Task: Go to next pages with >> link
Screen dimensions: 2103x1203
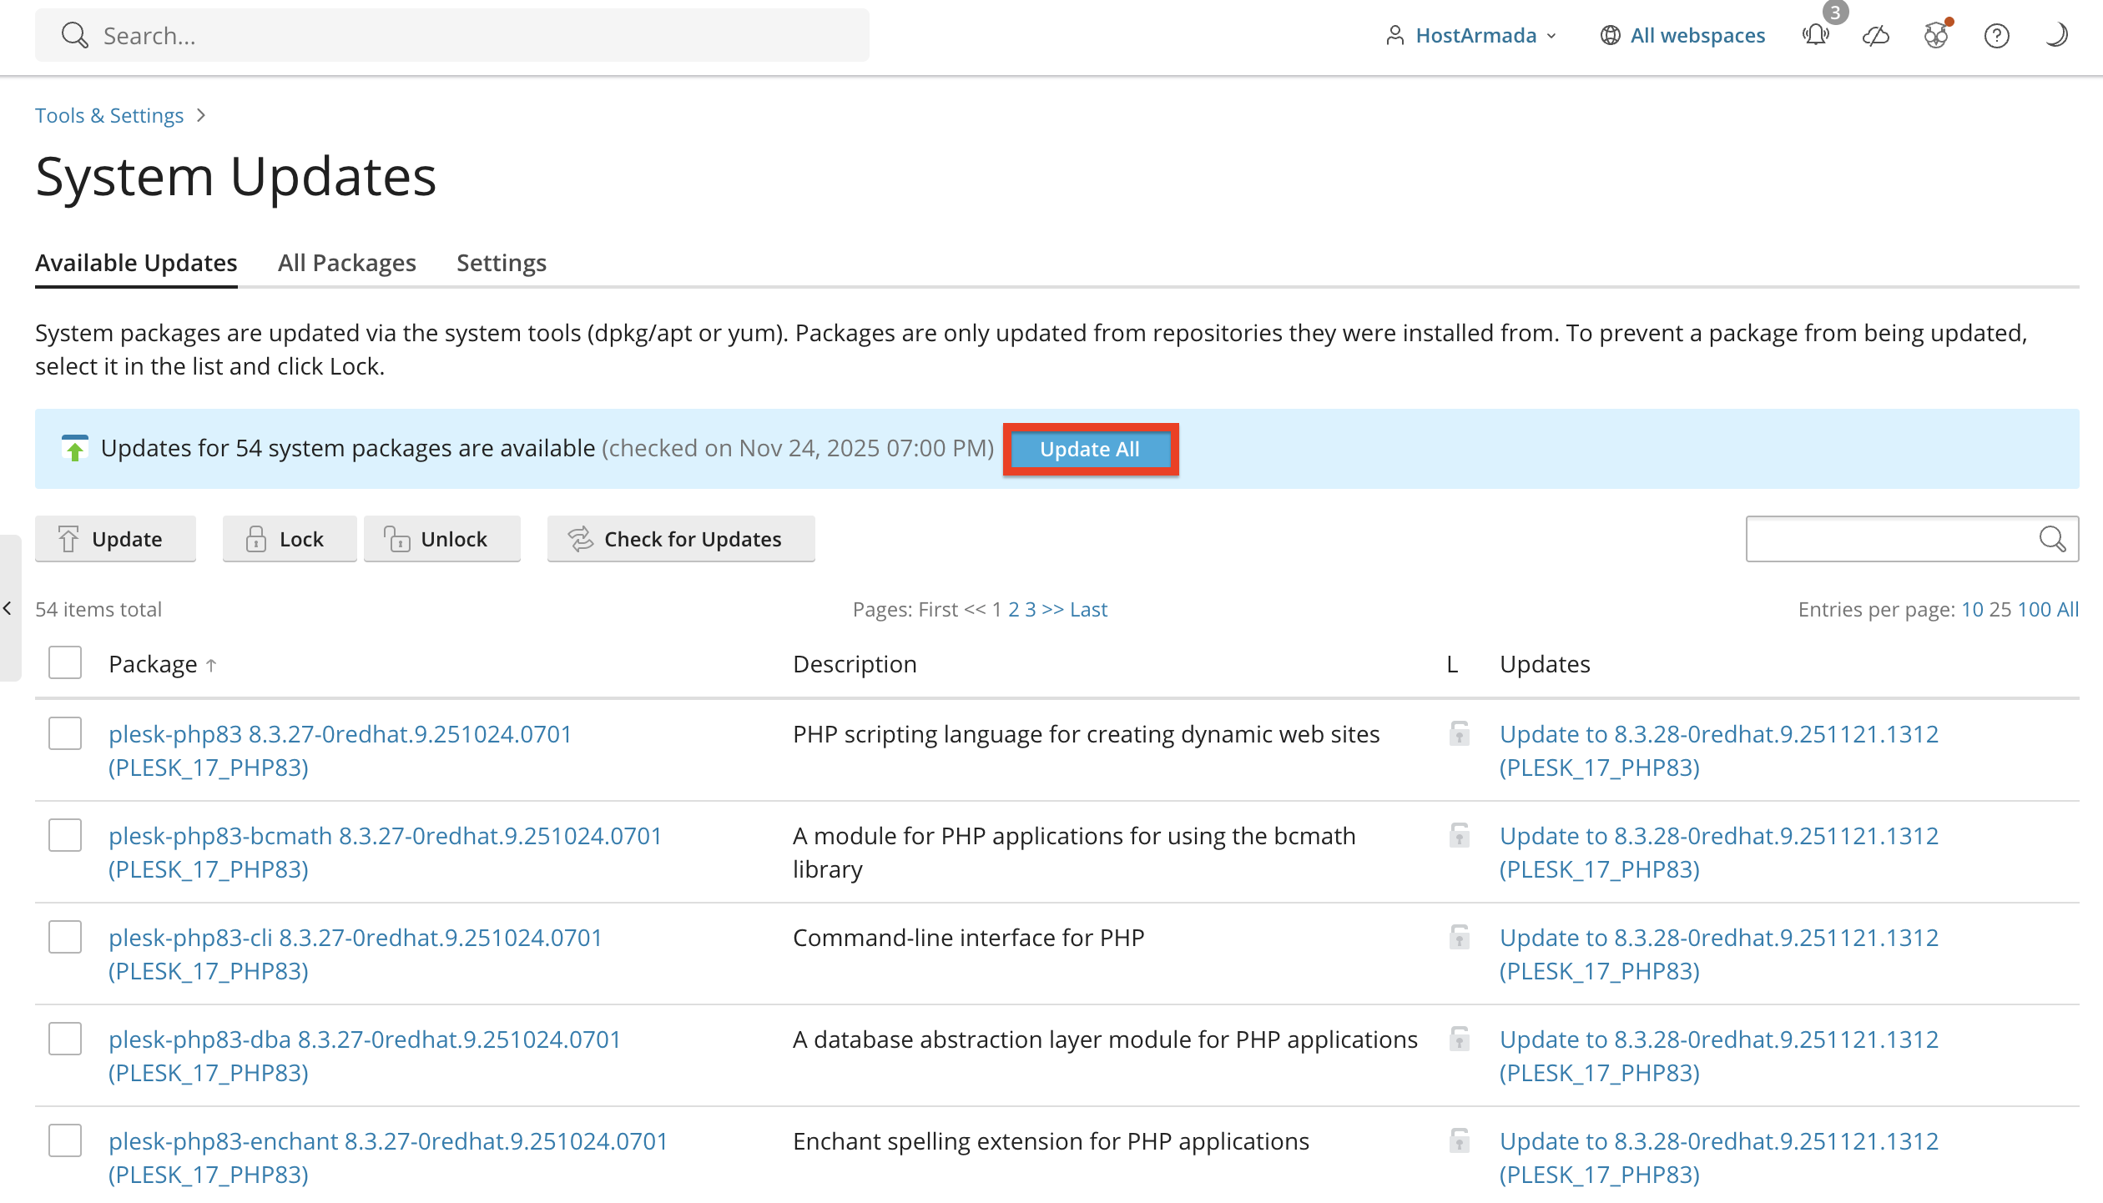Action: point(1052,610)
